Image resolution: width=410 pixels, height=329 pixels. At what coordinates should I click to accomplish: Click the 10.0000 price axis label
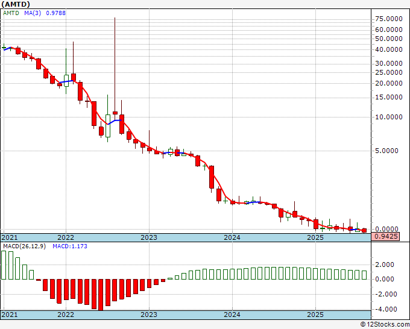pos(388,117)
